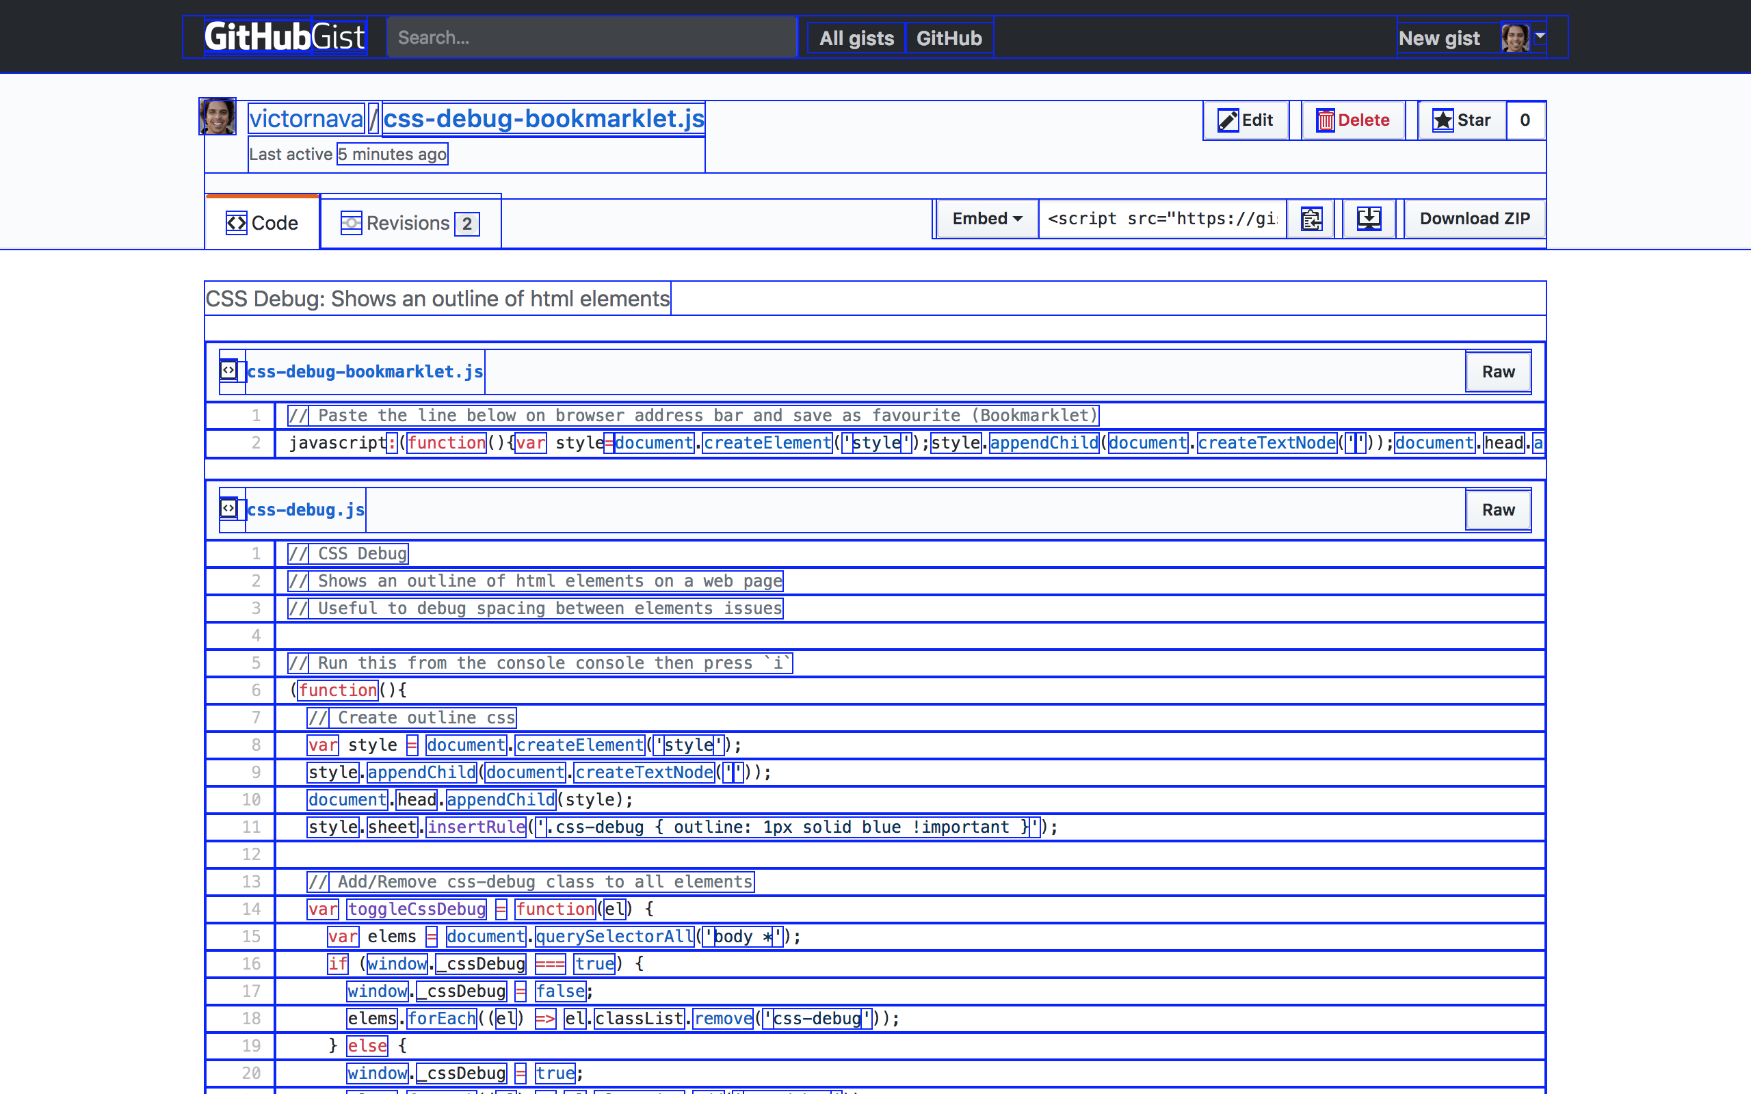This screenshot has height=1094, width=1751.
Task: Click the save to desktop icon
Action: (1369, 219)
